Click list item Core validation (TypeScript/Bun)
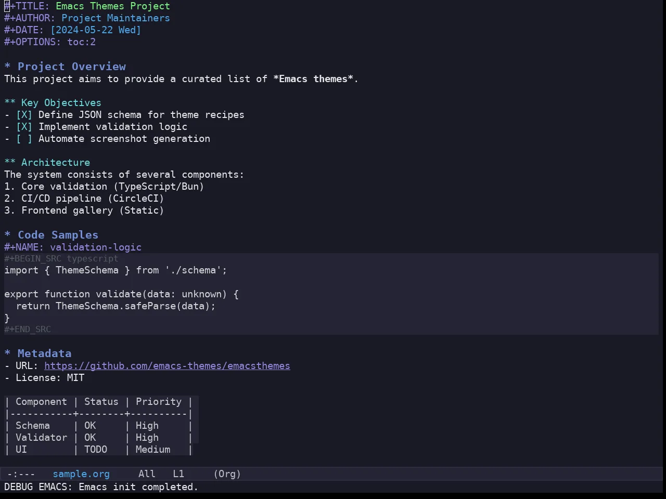Viewport: 666px width, 499px height. [104, 187]
